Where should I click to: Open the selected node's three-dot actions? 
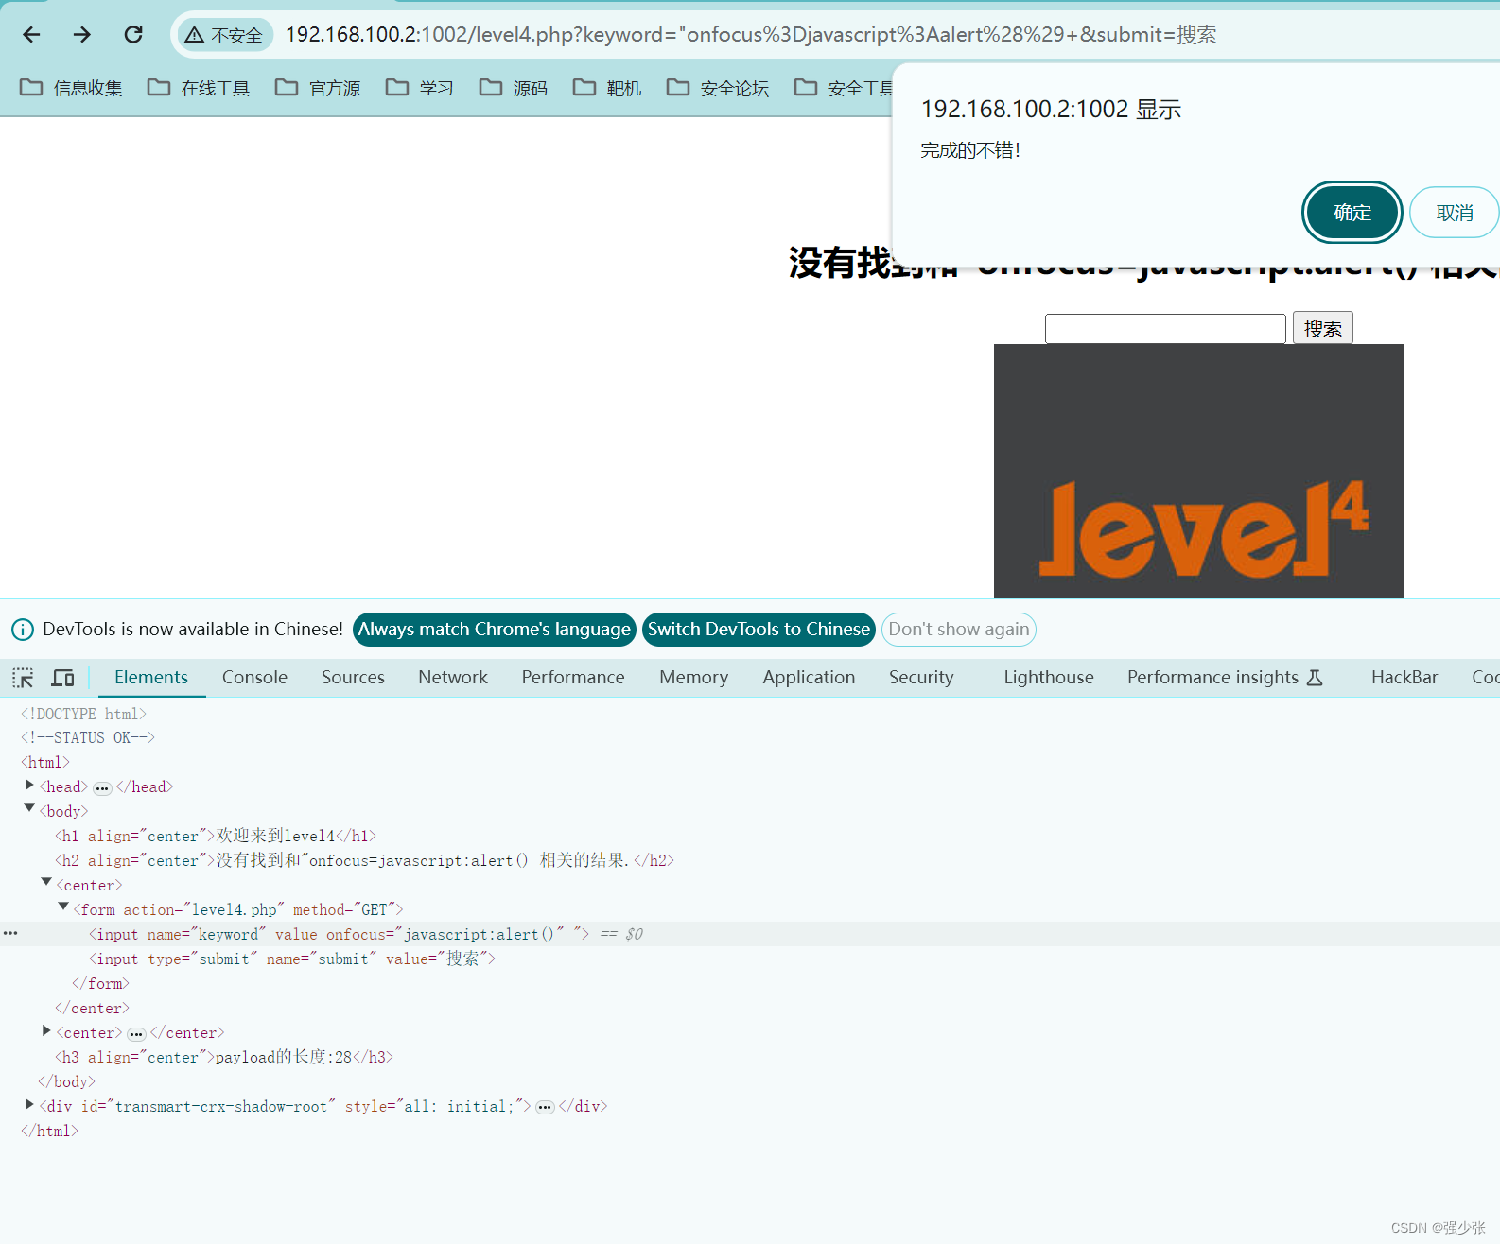click(10, 933)
